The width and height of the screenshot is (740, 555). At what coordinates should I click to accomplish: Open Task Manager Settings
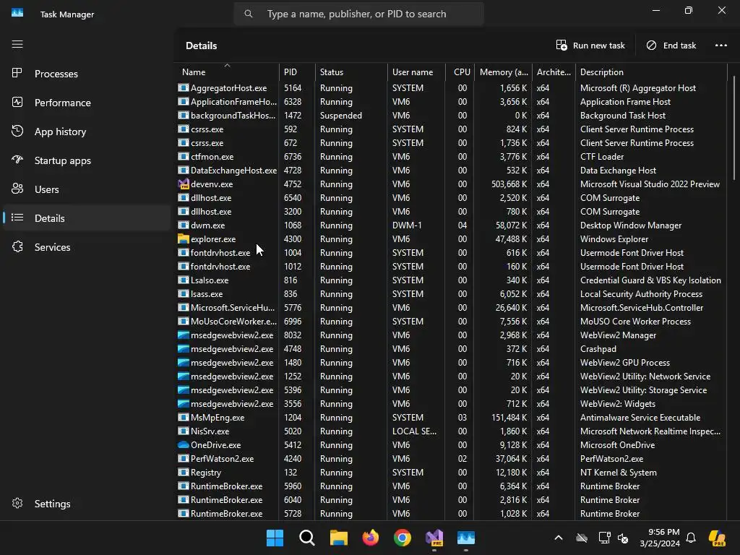tap(87, 504)
